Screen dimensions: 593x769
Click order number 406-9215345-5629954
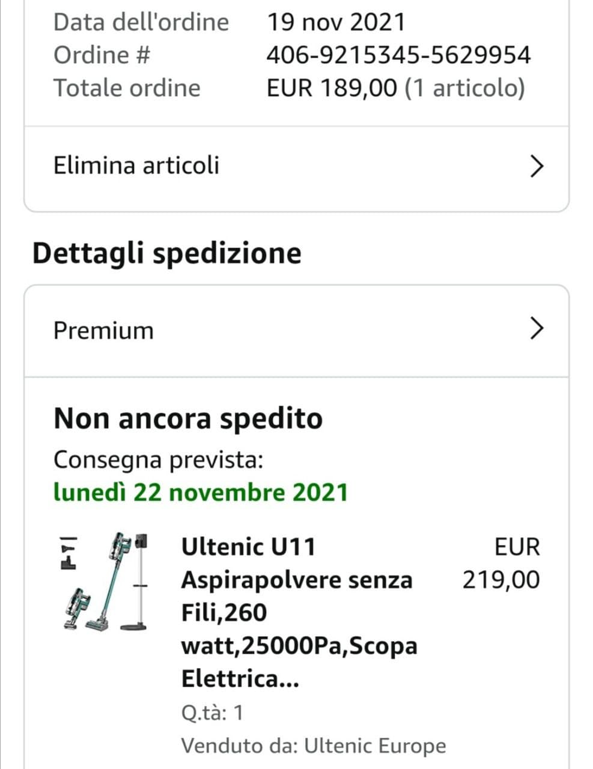(398, 55)
